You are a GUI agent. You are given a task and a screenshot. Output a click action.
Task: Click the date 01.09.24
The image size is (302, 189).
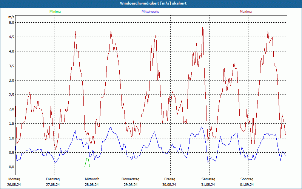(247, 185)
